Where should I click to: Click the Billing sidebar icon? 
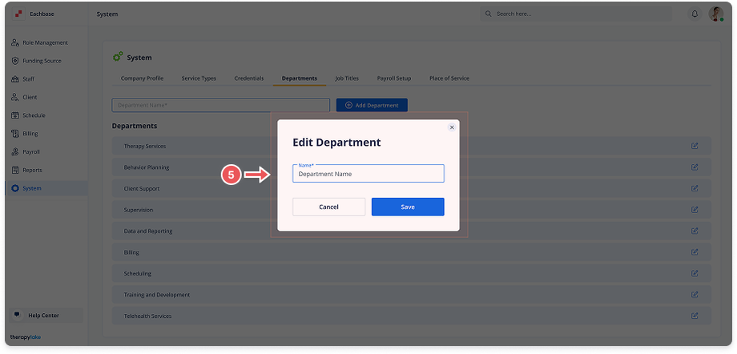tap(15, 134)
